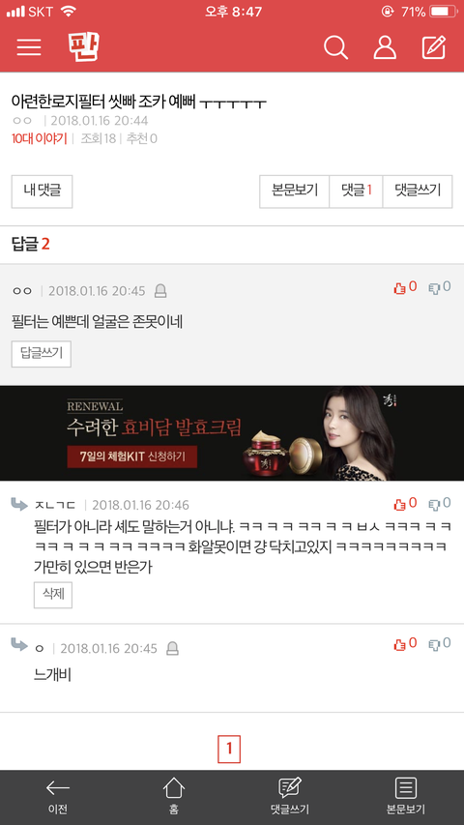Select the 댓글 1 tab
The image size is (464, 825).
pyautogui.click(x=356, y=192)
